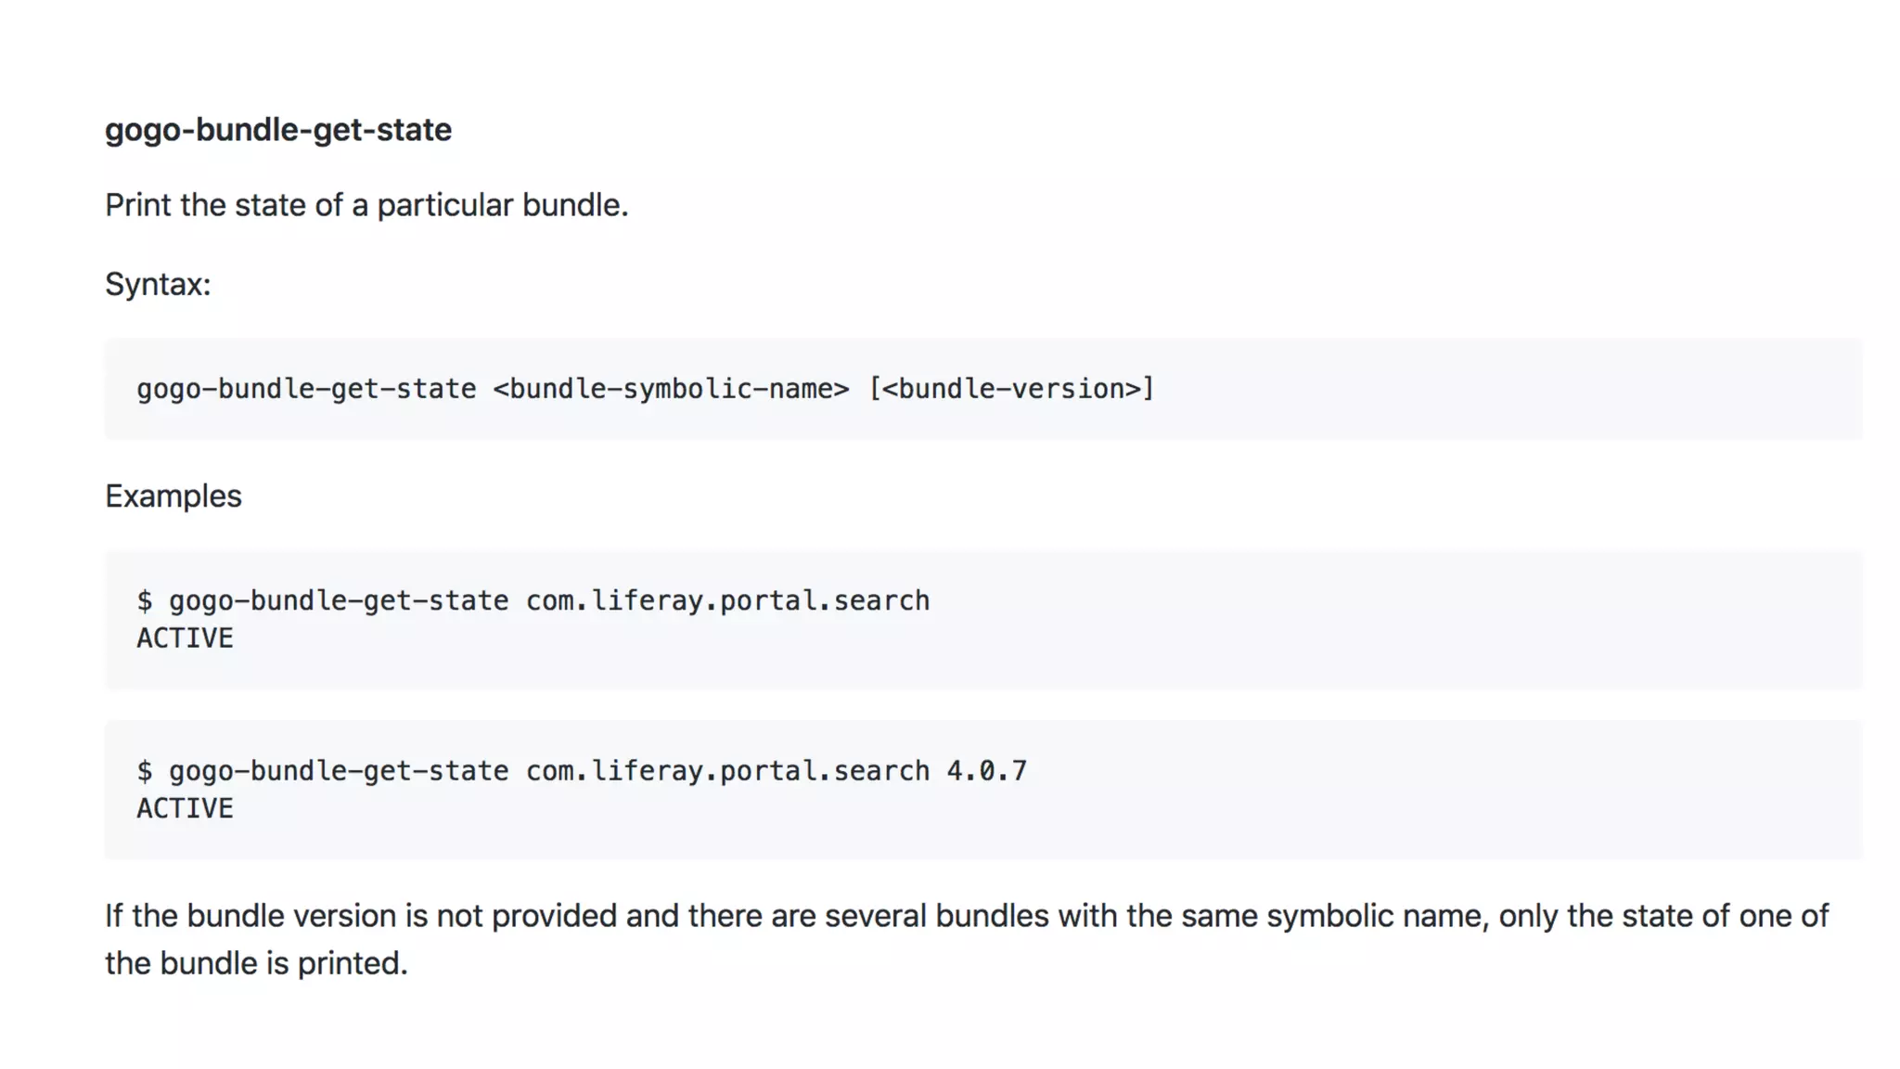Click gogo-bundle-get-state in the second example command

point(339,771)
